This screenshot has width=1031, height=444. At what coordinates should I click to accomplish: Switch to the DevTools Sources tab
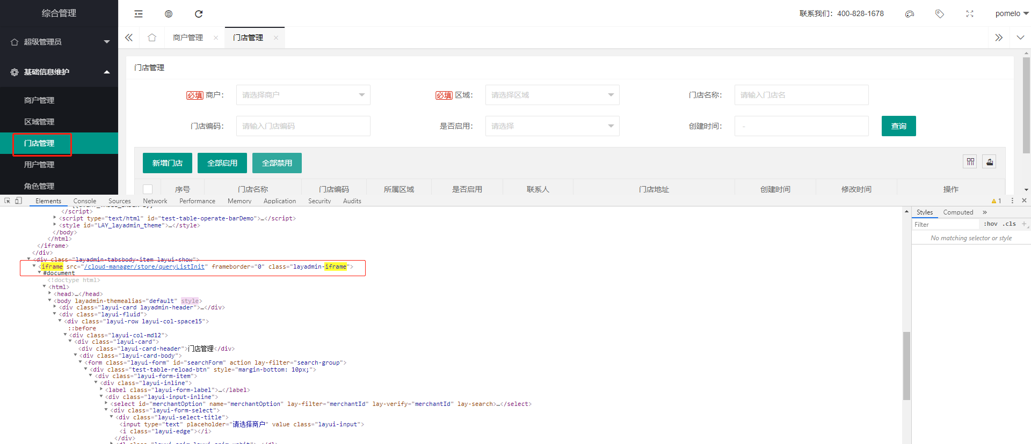click(x=120, y=201)
